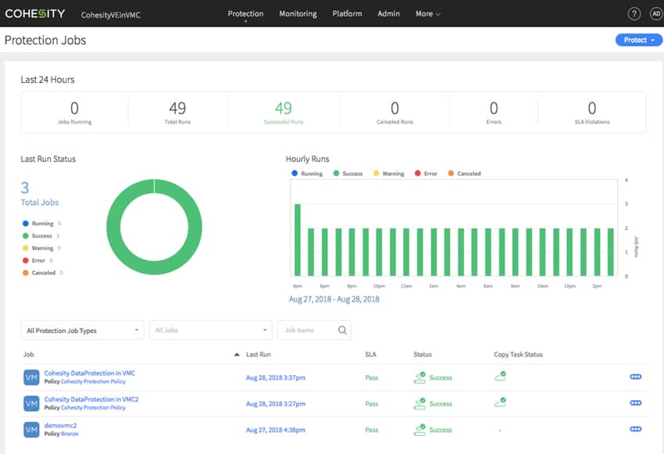664x454 pixels.
Task: Click status icon for Aug 28 3:27pm run
Action: point(419,404)
